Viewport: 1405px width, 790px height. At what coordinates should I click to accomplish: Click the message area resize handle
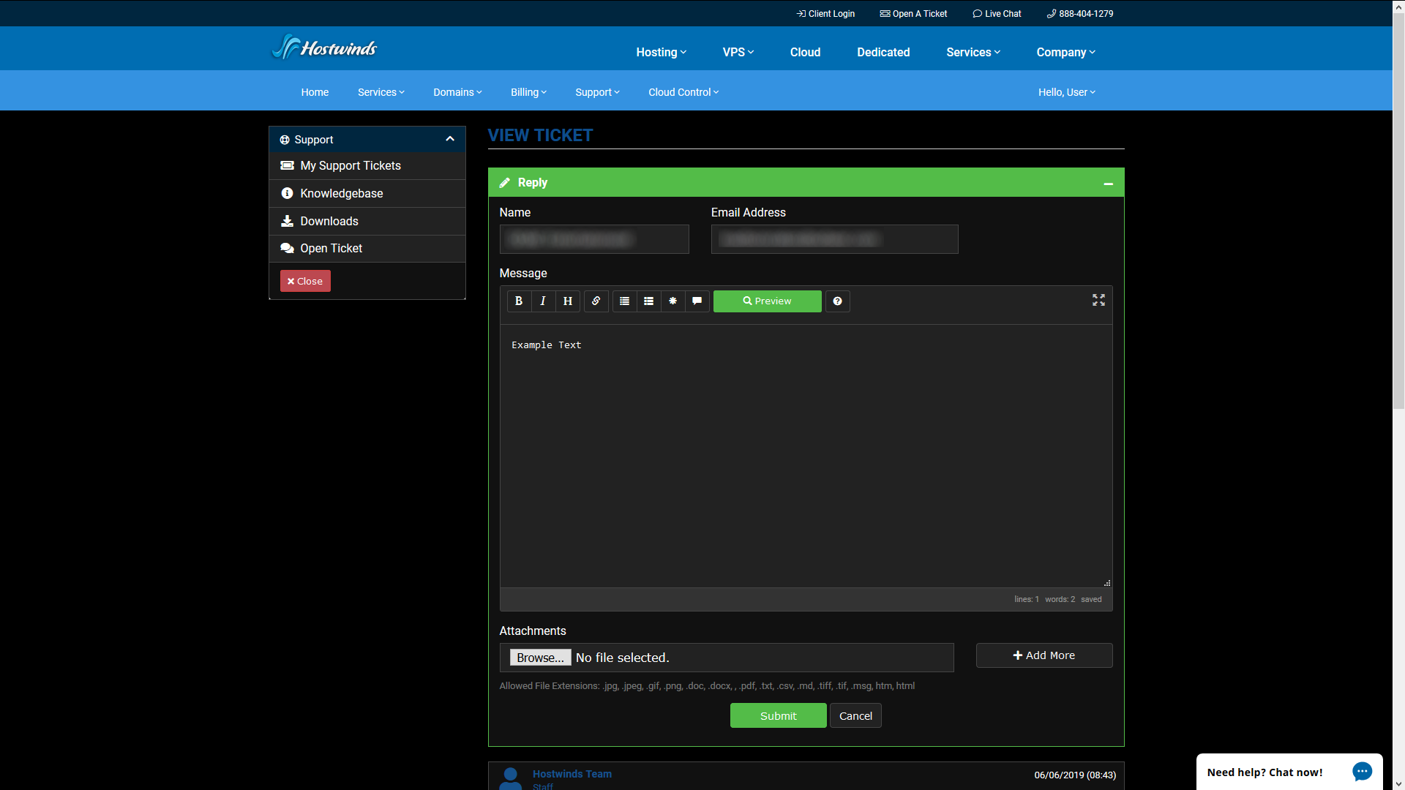coord(1107,583)
